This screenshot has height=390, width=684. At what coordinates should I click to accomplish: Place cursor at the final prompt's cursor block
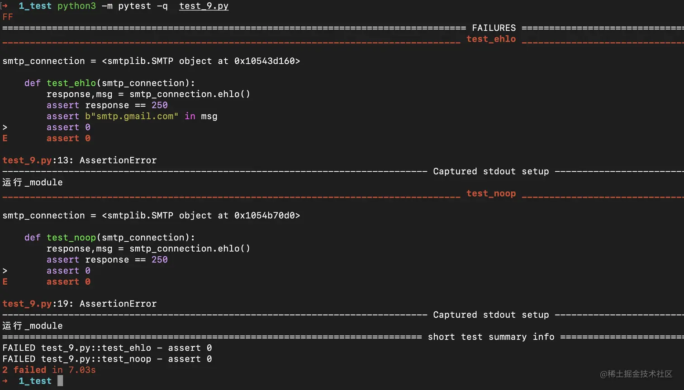tap(60, 381)
